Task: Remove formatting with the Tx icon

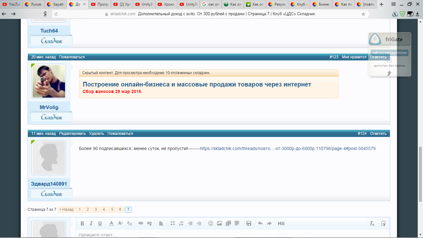Action: tap(372, 223)
